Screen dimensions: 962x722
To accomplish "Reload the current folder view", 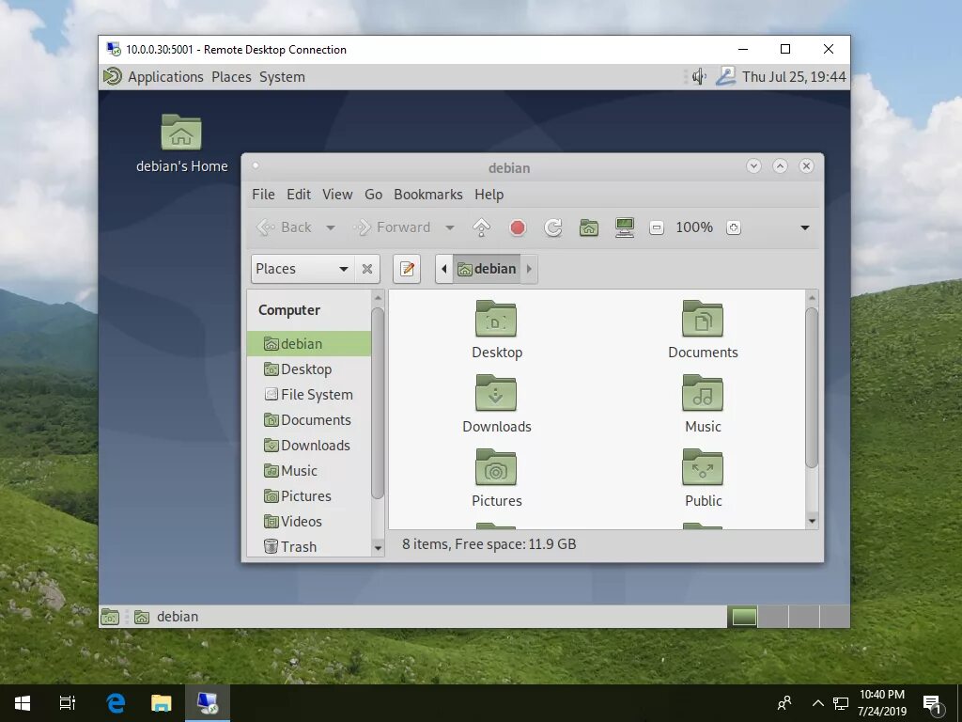I will click(x=552, y=228).
